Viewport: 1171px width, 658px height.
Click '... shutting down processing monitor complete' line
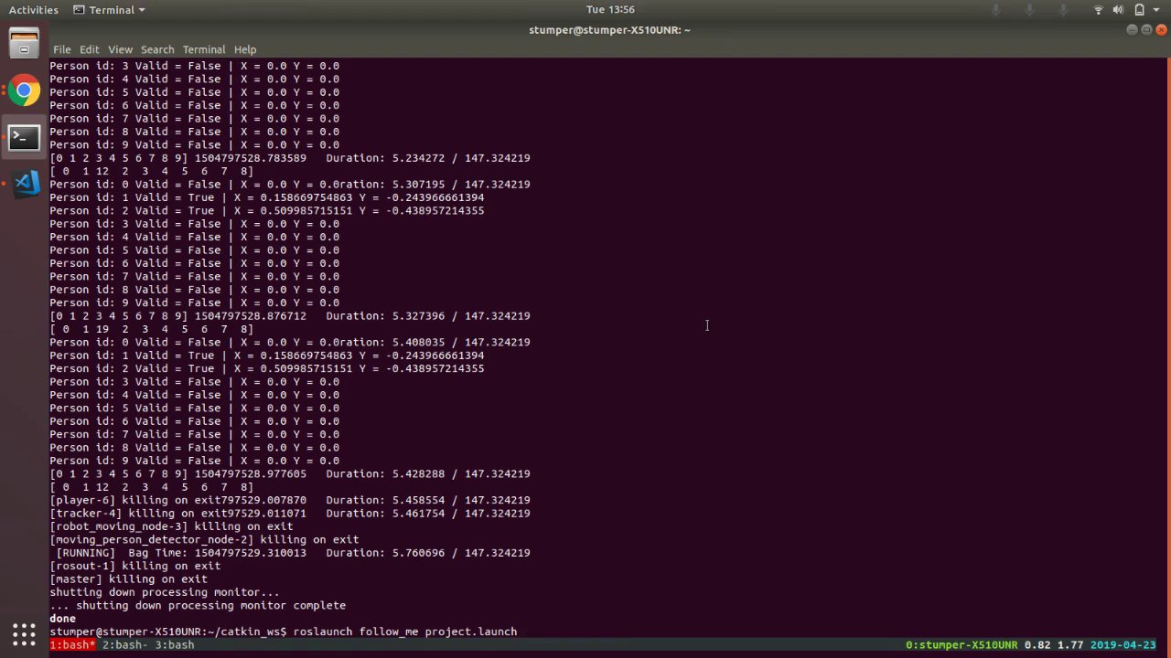[198, 605]
